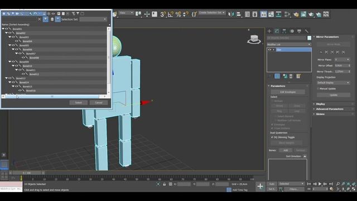Screen dimensions: 357x201
Task: Click the 3D Snaps Toggle icon
Action: (x=163, y=15)
